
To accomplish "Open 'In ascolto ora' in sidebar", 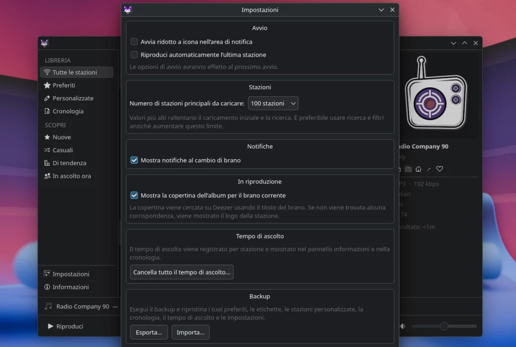I will 77,176.
